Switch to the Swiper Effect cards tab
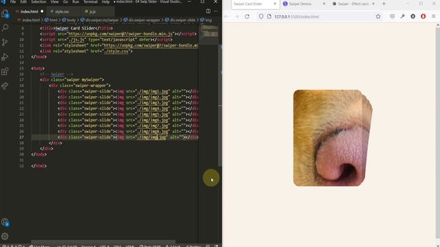This screenshot has width=440, height=247. [x=353, y=4]
